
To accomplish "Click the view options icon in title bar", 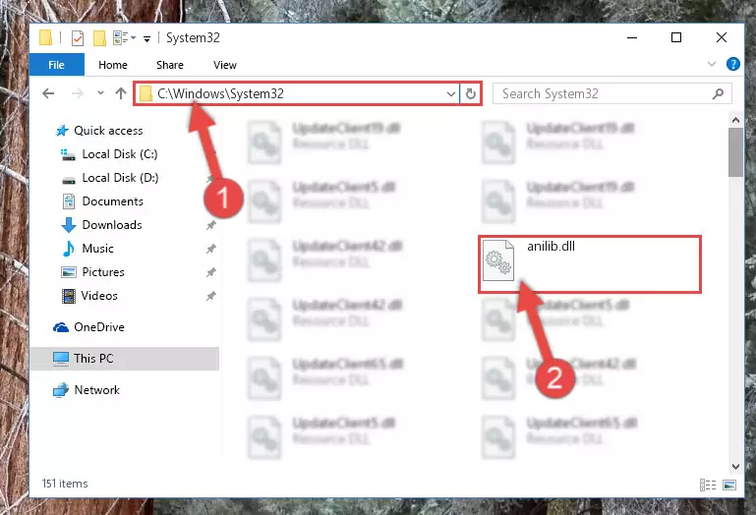I will (x=124, y=37).
